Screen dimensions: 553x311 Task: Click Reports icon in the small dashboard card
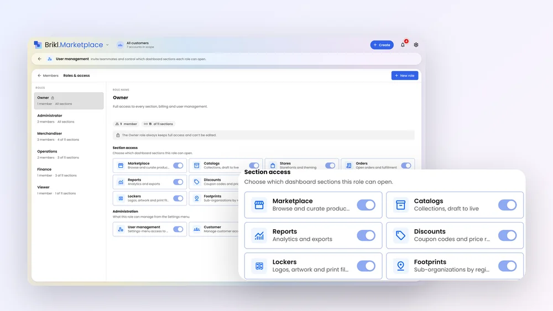coord(121,182)
